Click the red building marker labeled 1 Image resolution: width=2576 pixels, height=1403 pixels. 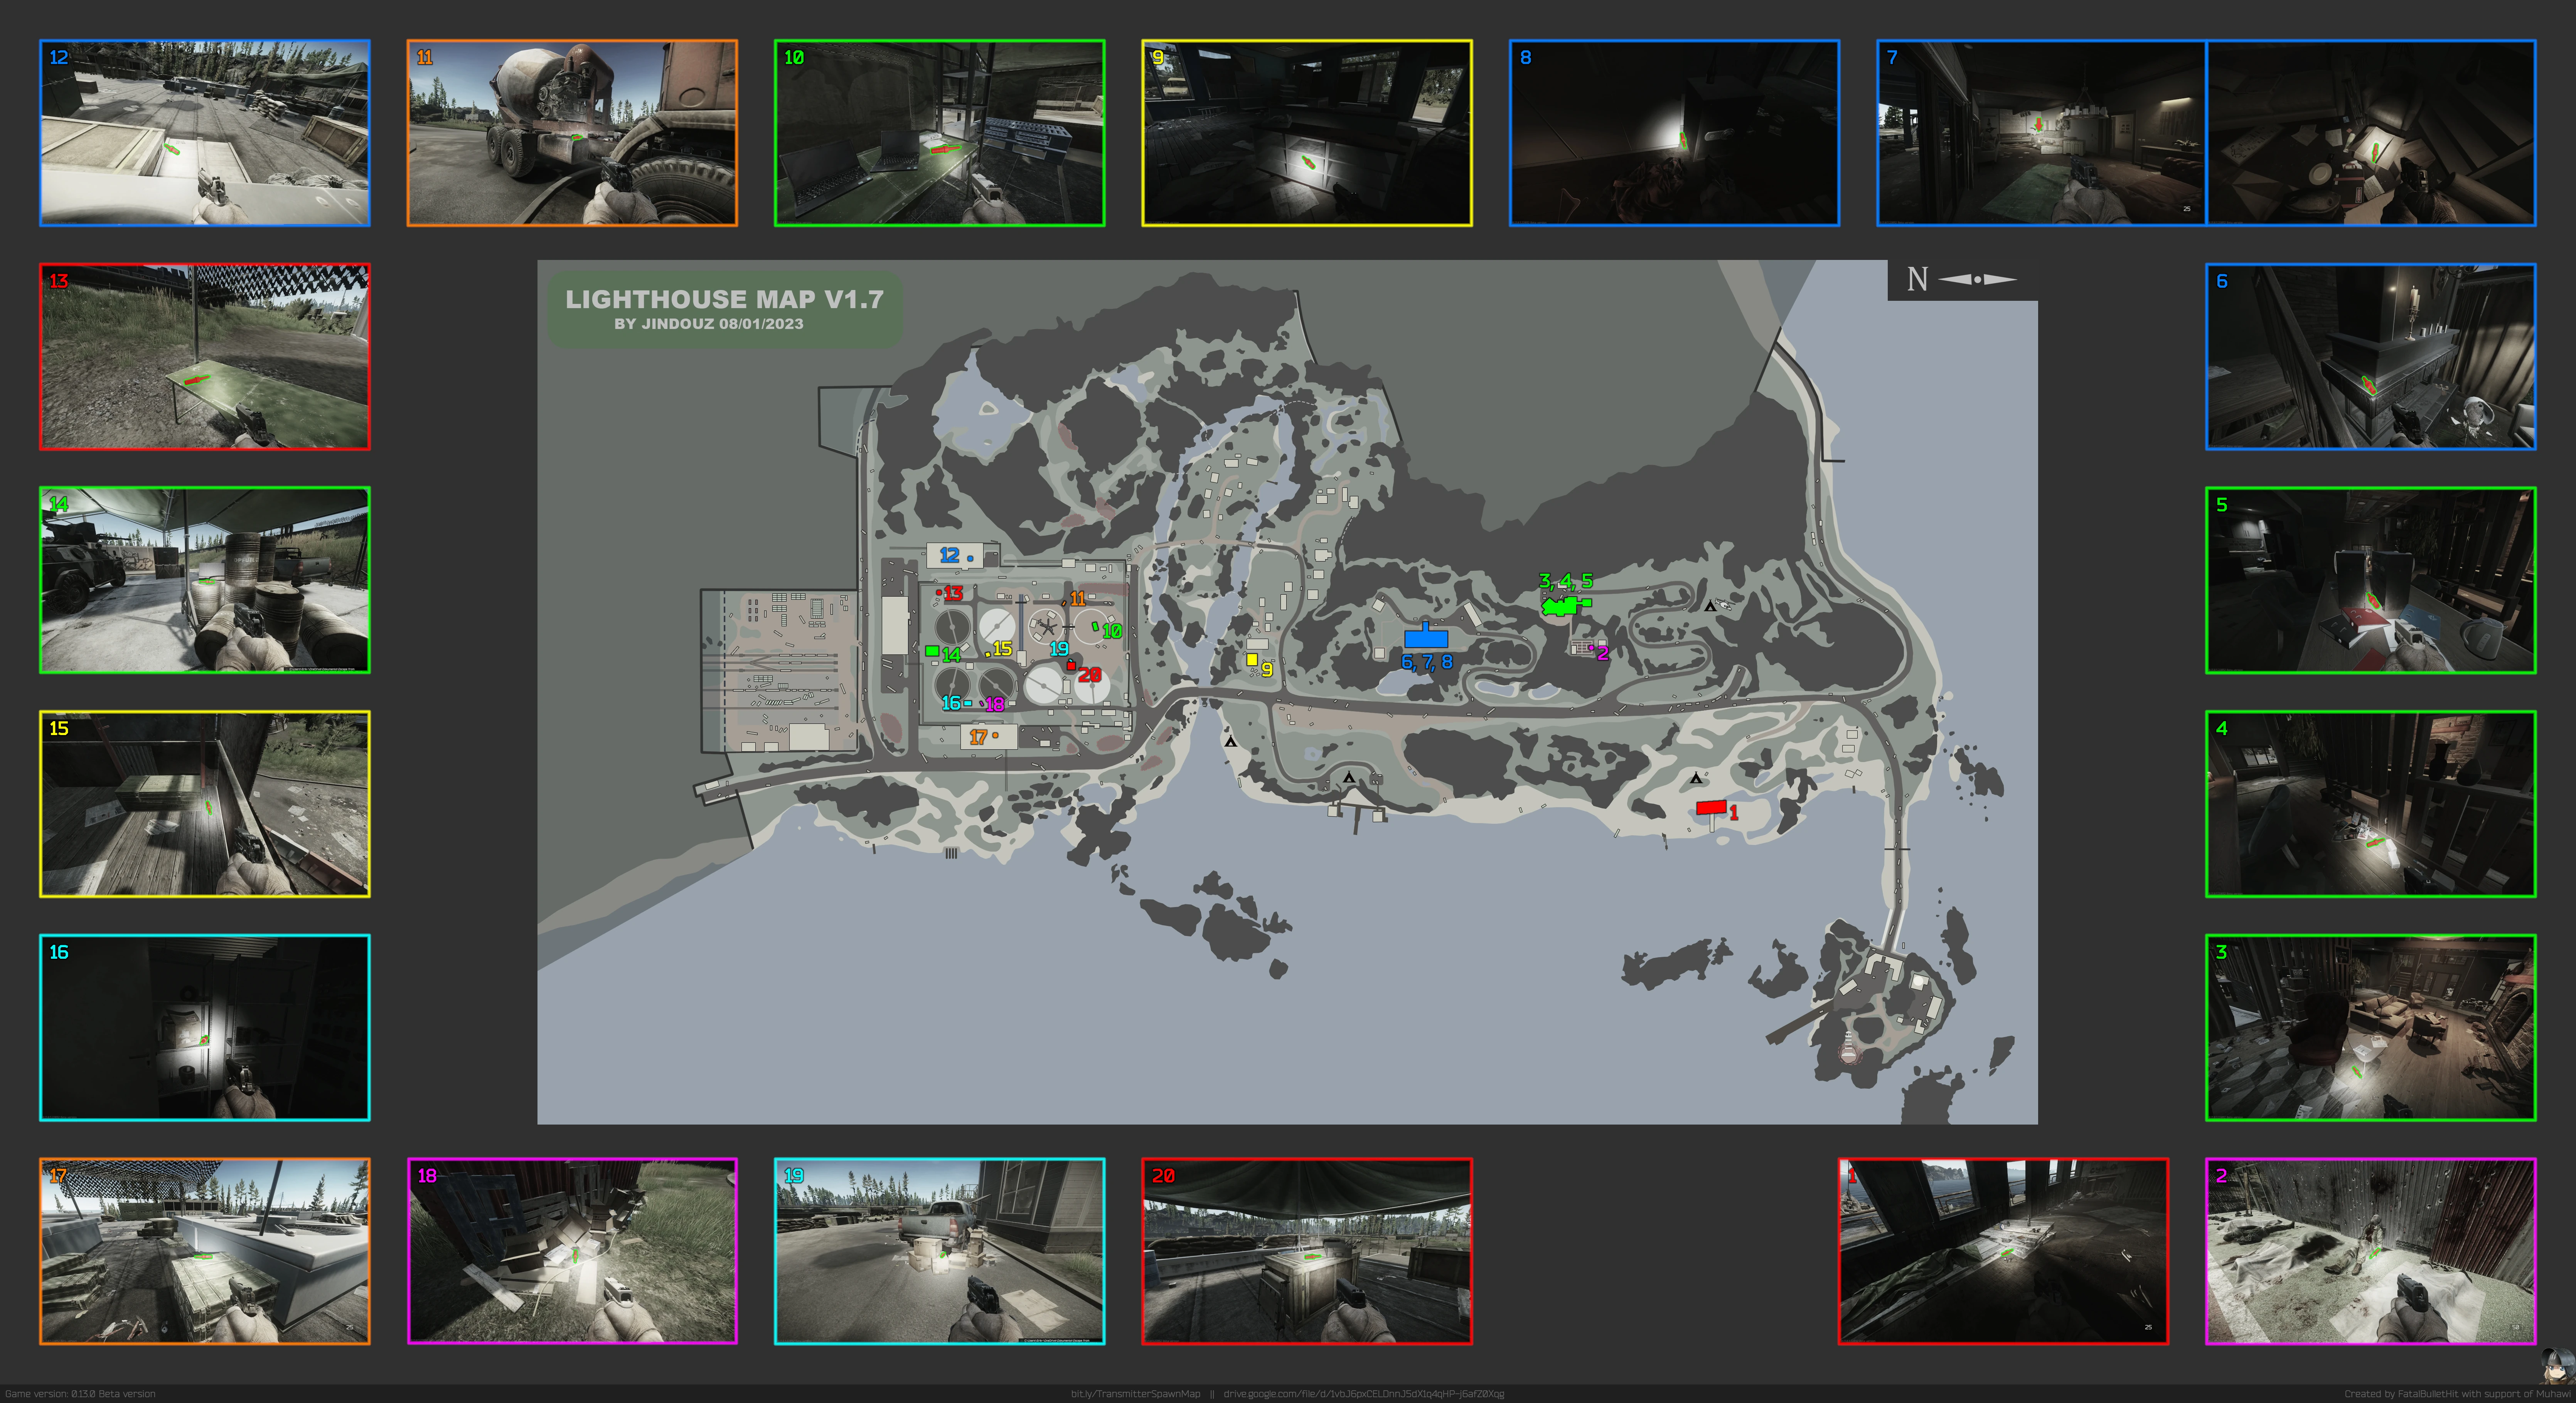point(1711,808)
